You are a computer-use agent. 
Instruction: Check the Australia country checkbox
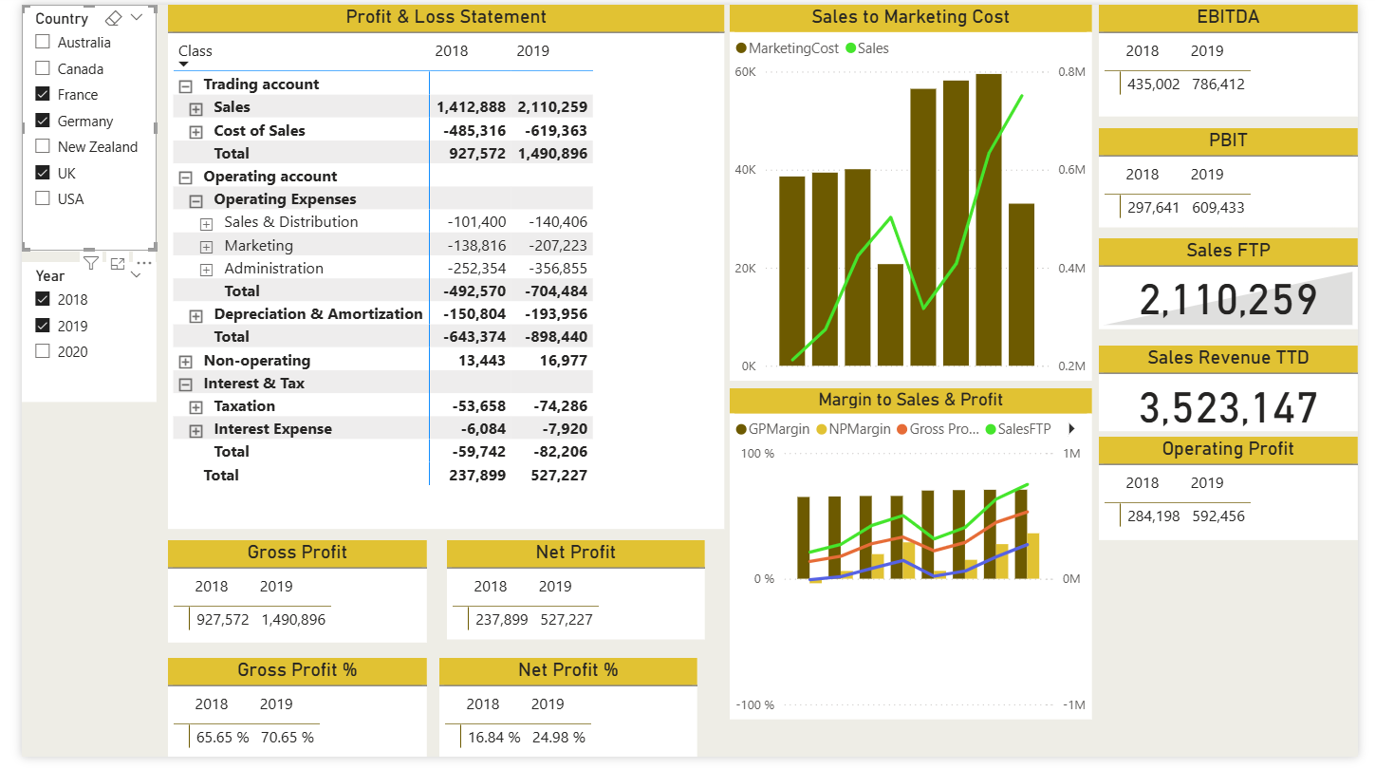pos(43,42)
